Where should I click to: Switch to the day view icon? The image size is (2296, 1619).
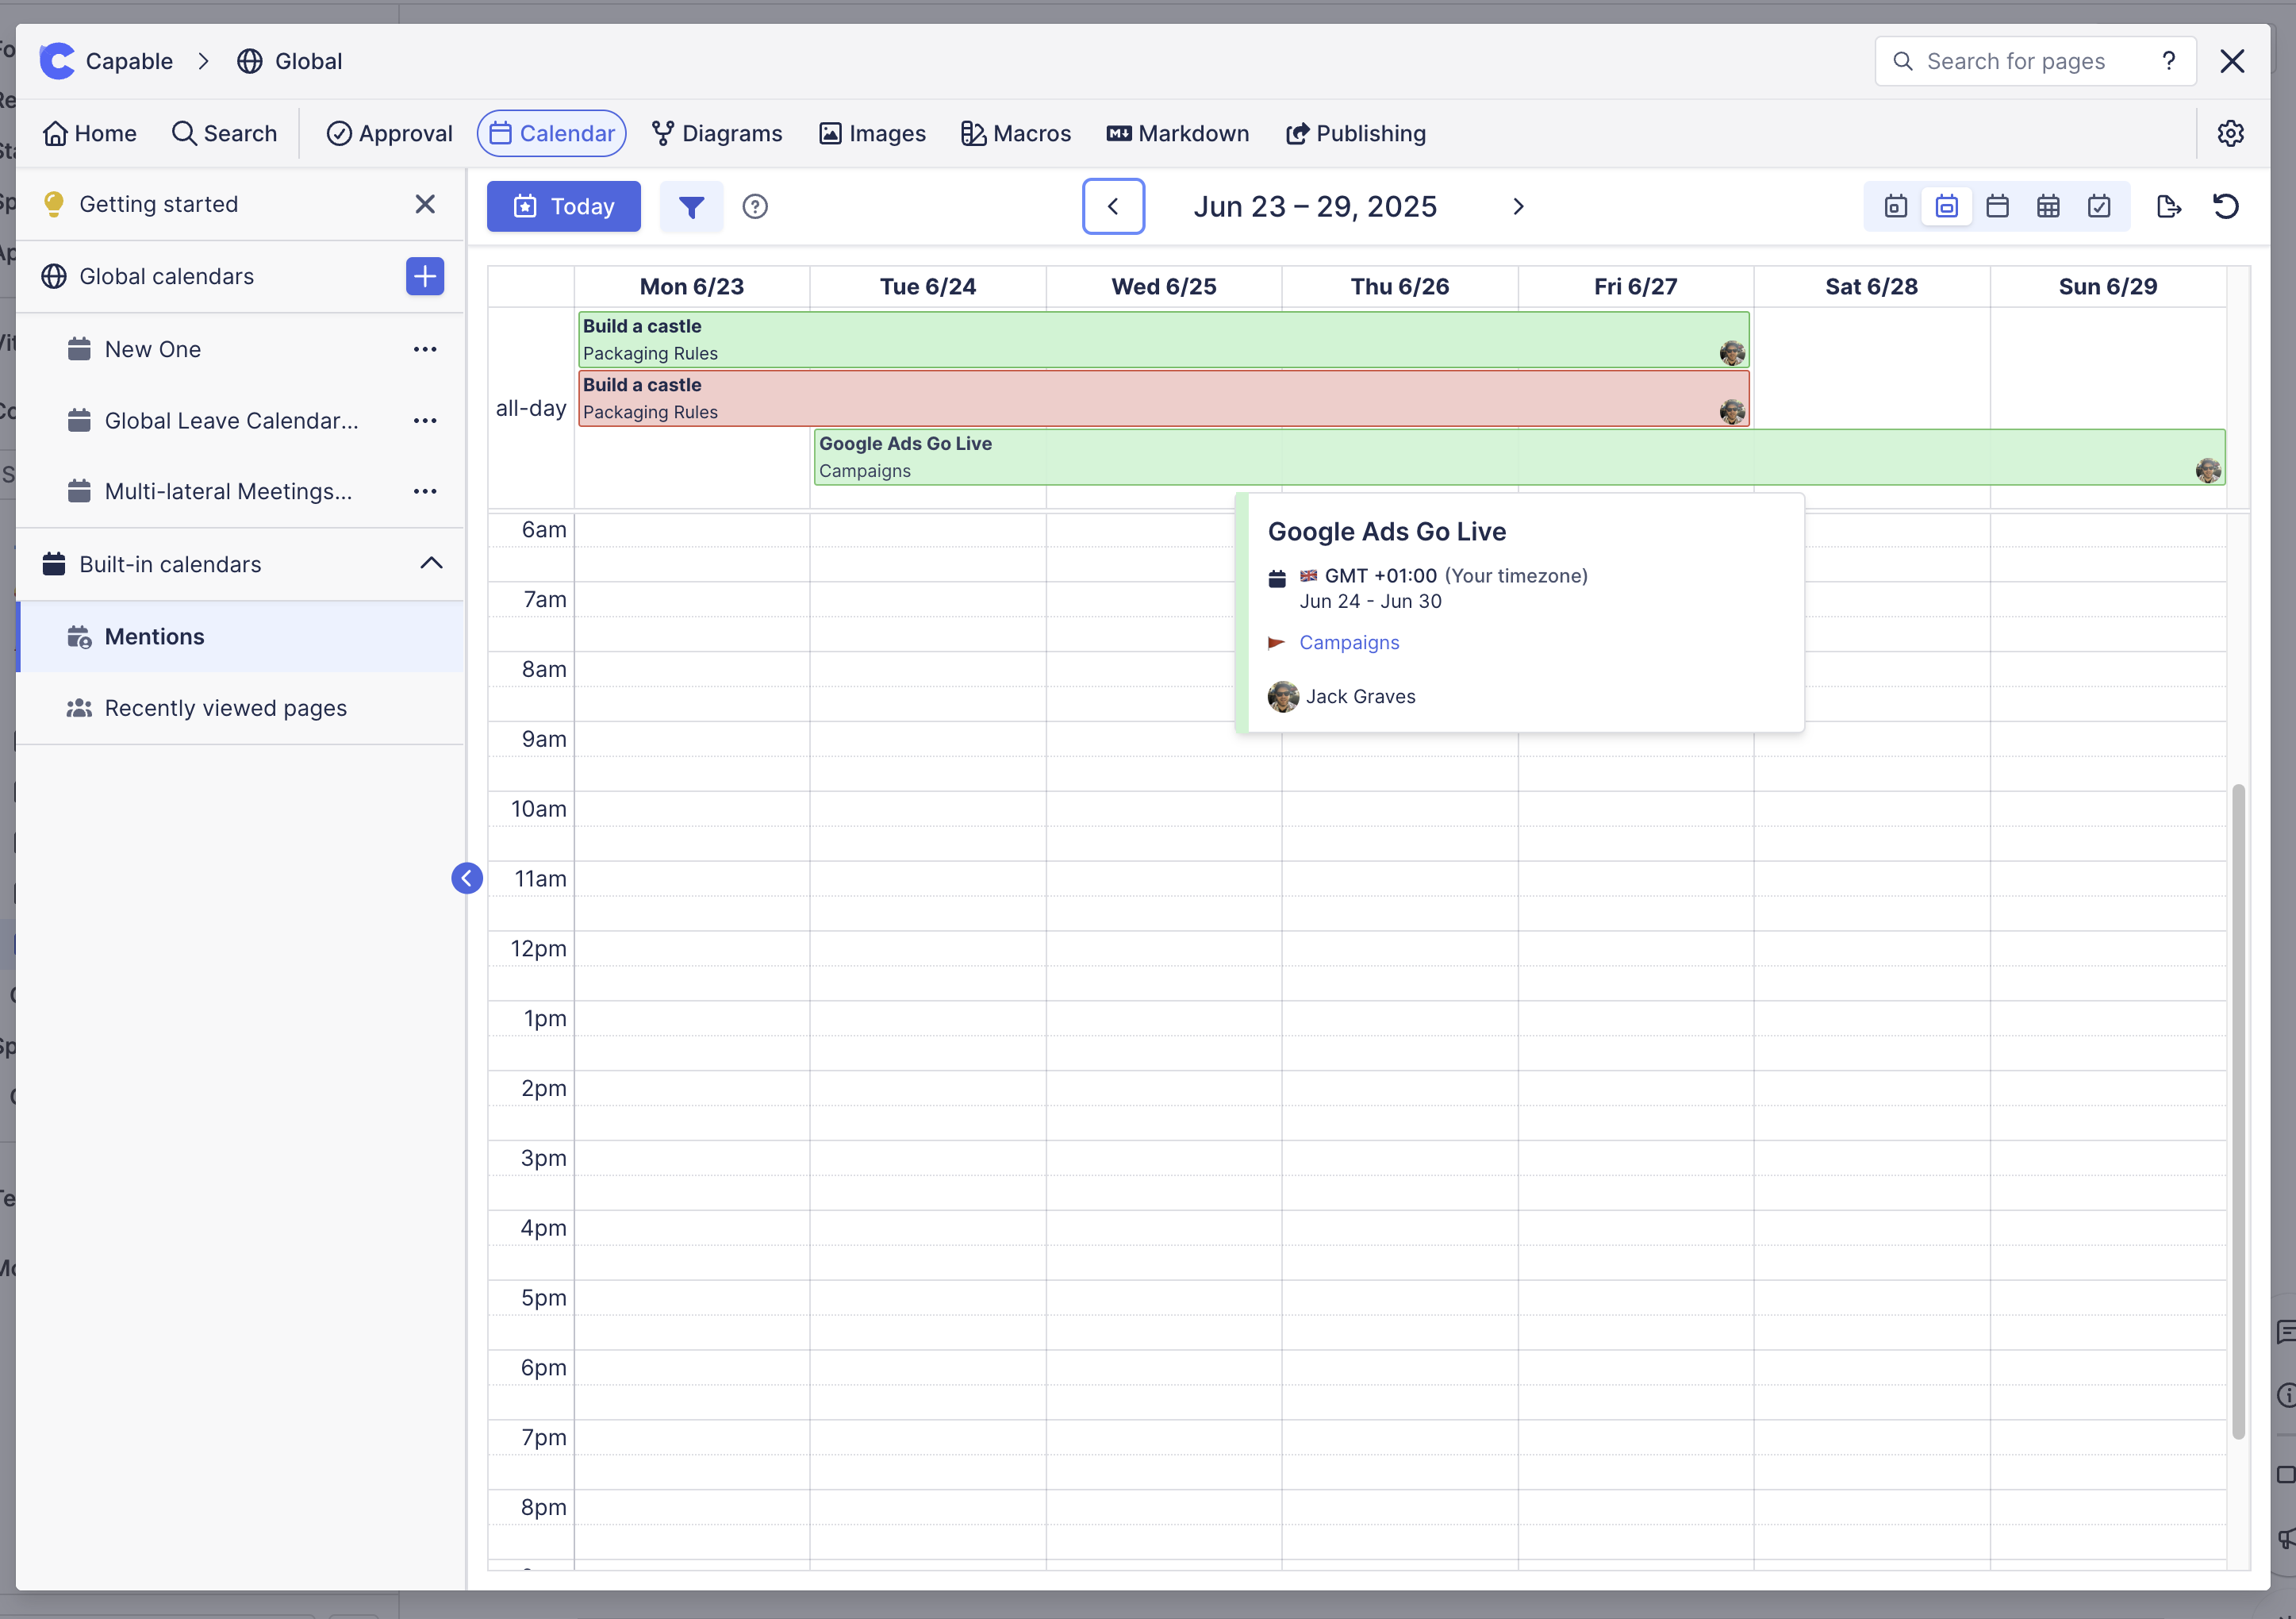(1895, 207)
